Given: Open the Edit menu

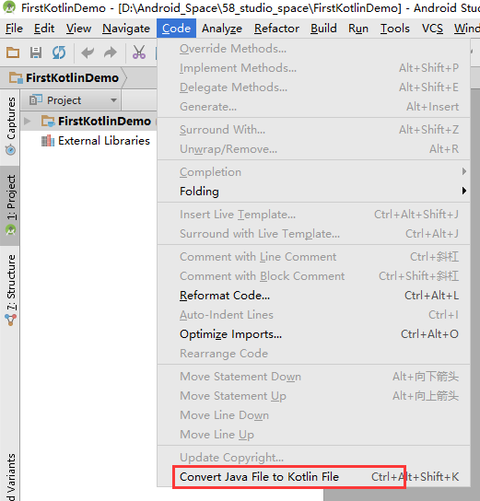Looking at the screenshot, I should tap(44, 29).
